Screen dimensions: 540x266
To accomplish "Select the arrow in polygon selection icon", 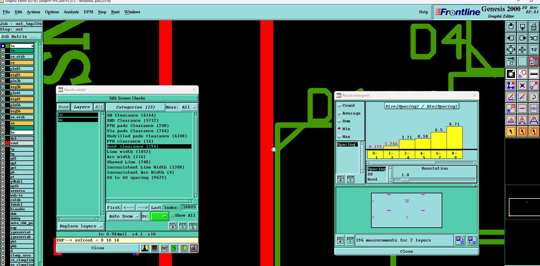I will [534, 132].
